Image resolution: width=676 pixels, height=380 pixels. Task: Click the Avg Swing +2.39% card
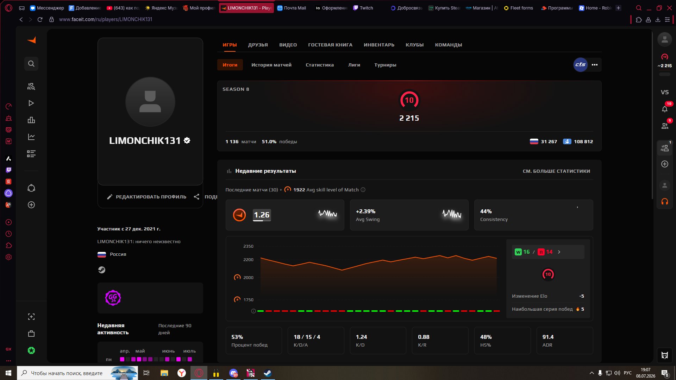pyautogui.click(x=409, y=215)
